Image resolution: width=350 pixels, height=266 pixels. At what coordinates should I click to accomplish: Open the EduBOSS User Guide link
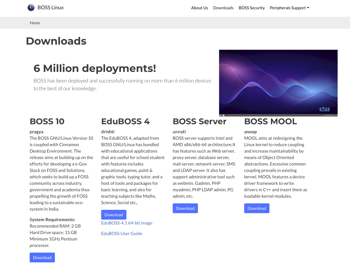coord(122,233)
